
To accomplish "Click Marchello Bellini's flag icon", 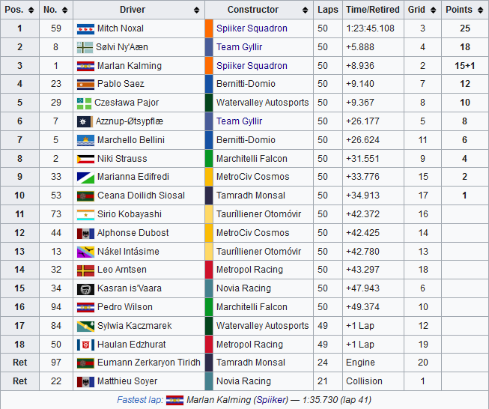I will [85, 140].
